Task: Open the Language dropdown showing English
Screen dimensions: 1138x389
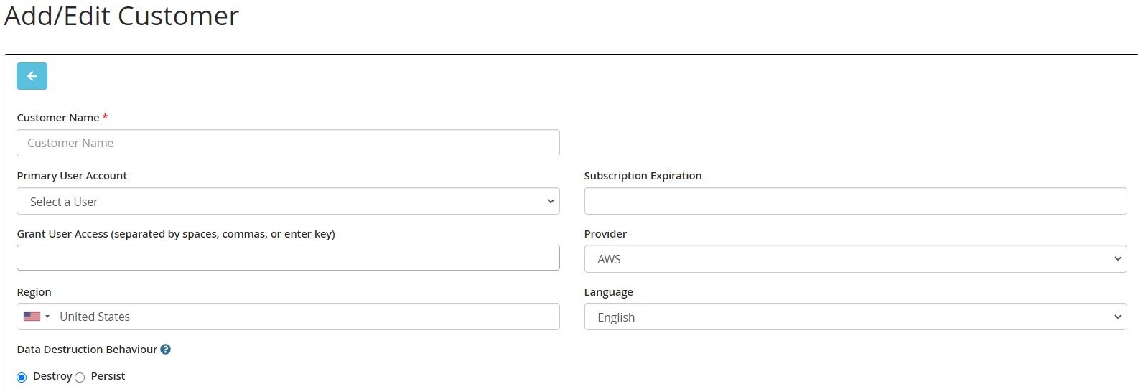Action: tap(855, 317)
